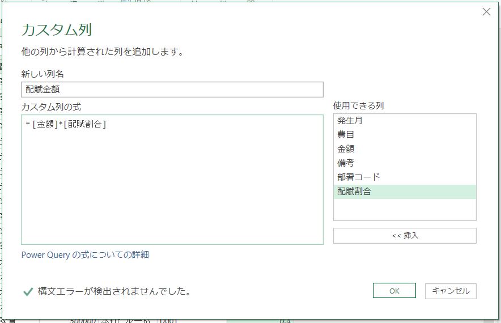The width and height of the screenshot is (501, 323).
Task: Select 金額 in the available columns list
Action: coord(346,149)
